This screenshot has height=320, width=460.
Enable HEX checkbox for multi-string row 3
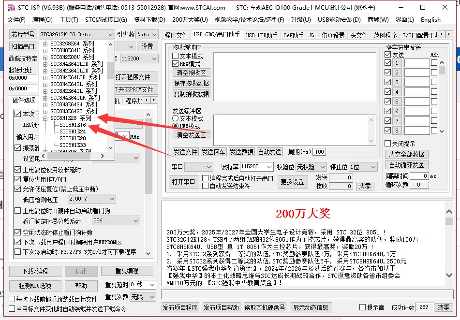[x=434, y=82]
